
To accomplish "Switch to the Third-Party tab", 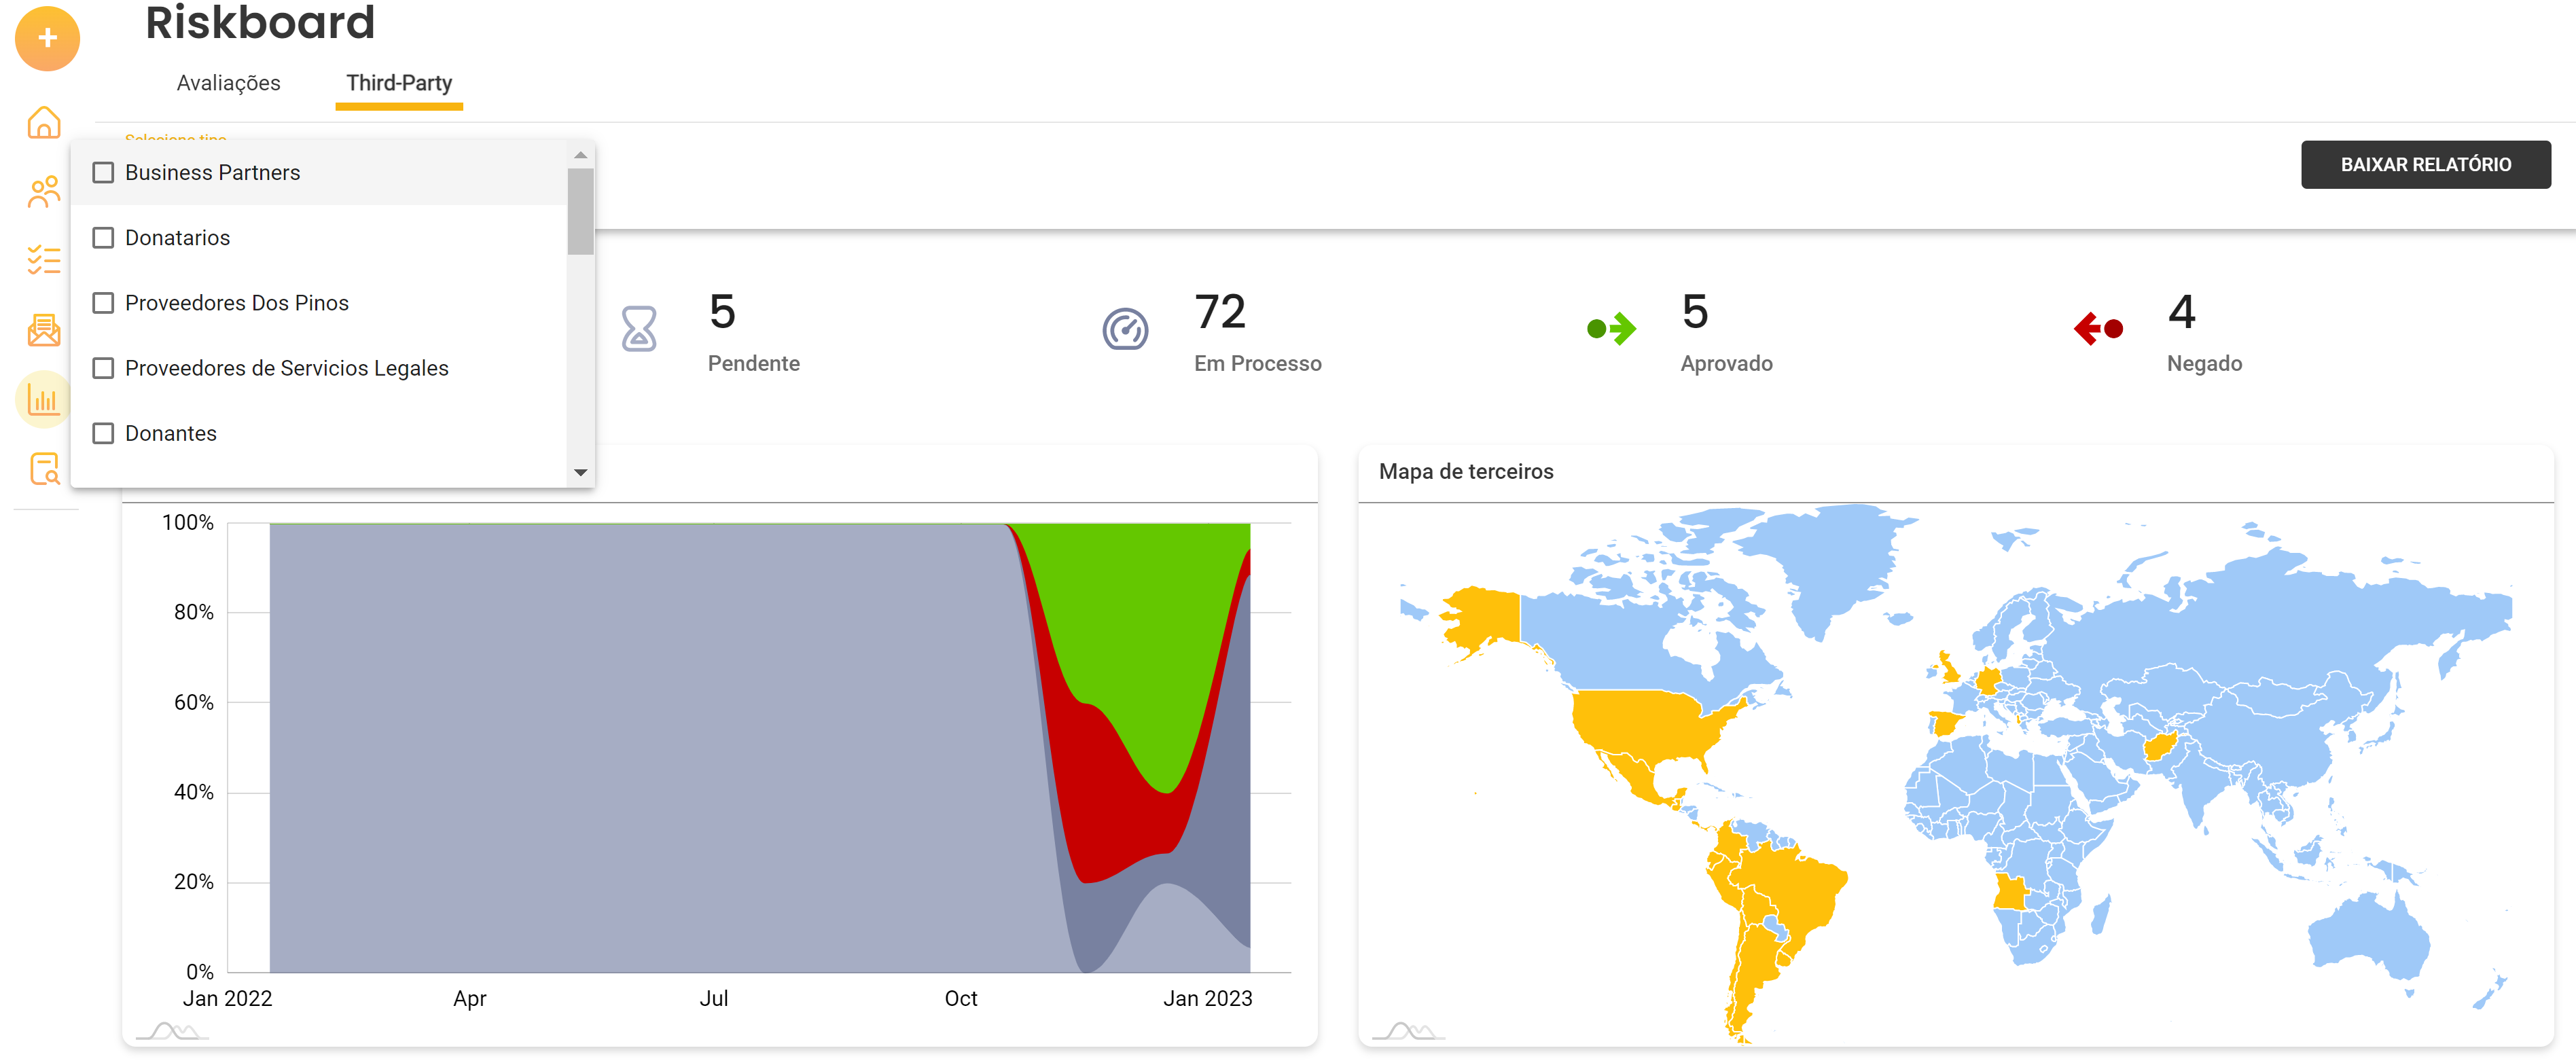I will 399,83.
